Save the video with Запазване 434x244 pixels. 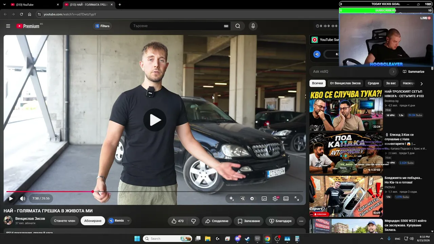click(x=249, y=221)
